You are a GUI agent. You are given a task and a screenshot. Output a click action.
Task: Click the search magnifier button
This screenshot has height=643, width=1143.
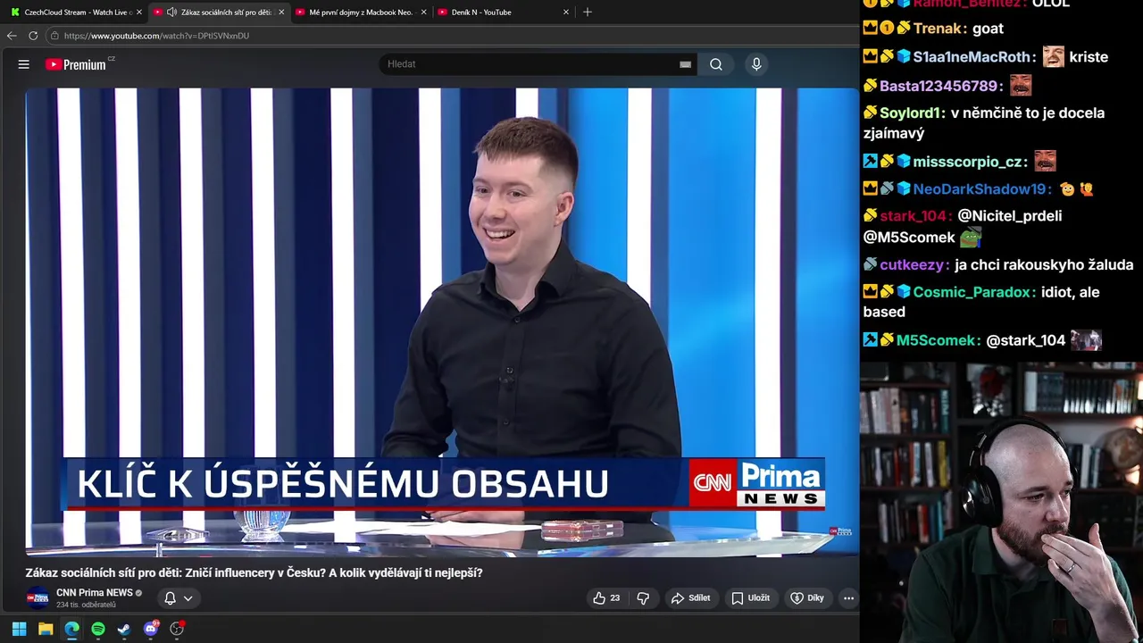[x=716, y=64]
